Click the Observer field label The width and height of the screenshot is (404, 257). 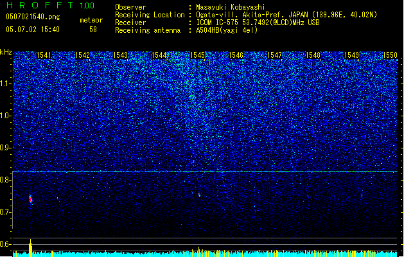[x=130, y=7]
